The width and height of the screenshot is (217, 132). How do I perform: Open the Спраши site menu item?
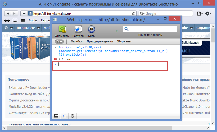[203, 28]
